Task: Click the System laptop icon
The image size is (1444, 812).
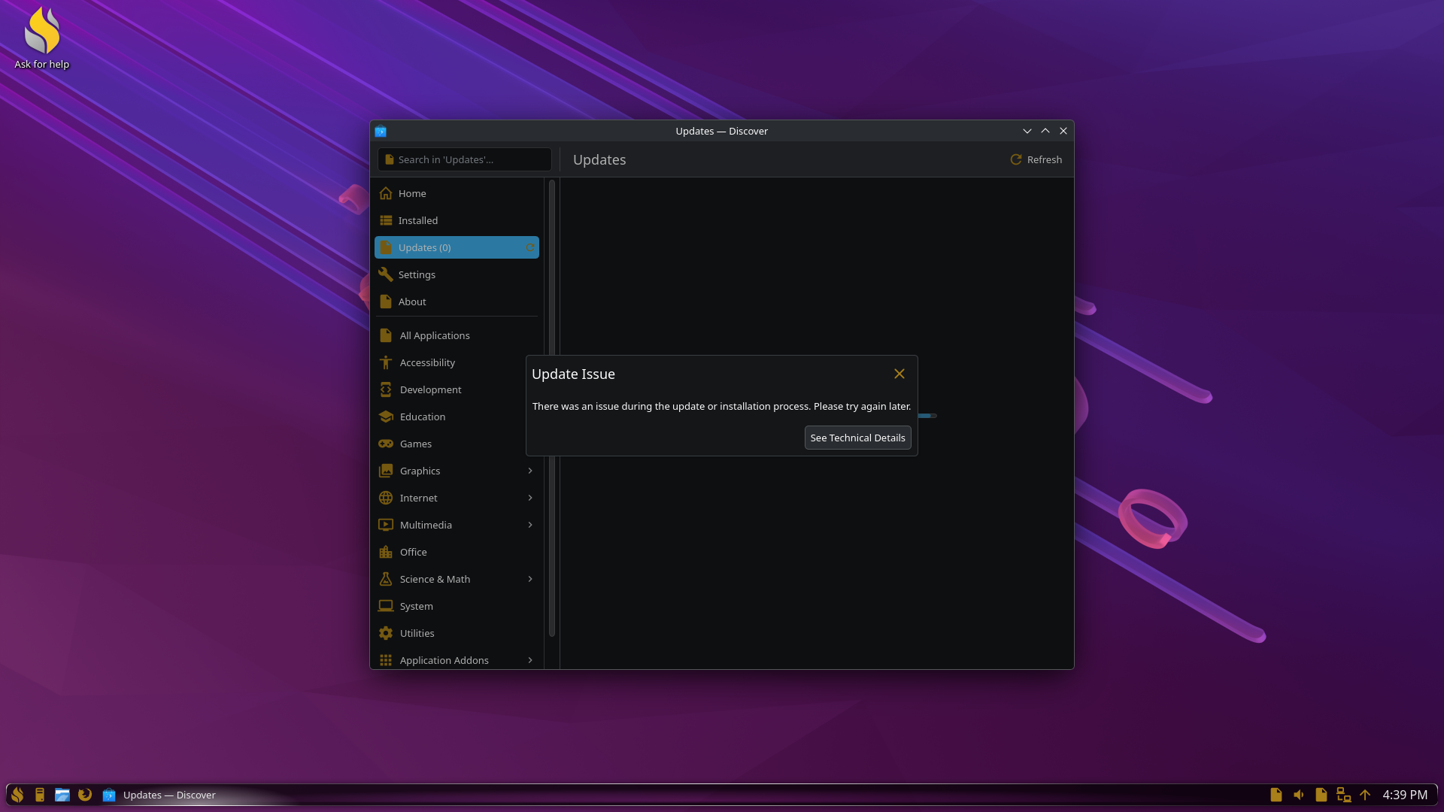Action: click(x=386, y=606)
